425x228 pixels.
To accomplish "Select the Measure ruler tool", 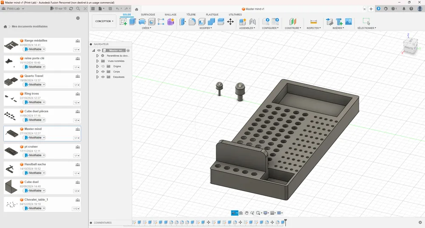I will pos(314,22).
